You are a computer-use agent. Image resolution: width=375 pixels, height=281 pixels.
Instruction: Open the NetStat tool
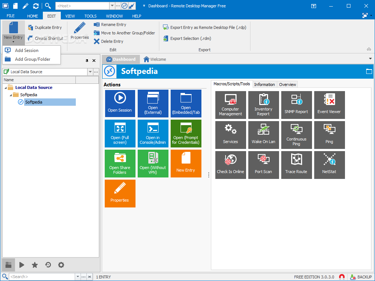click(329, 165)
